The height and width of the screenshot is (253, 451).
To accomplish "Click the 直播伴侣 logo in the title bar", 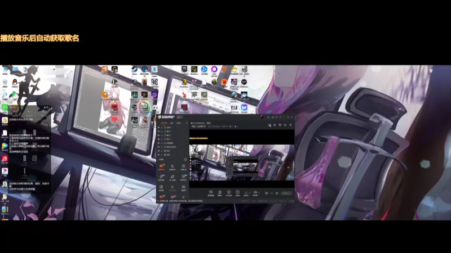I will [x=166, y=117].
